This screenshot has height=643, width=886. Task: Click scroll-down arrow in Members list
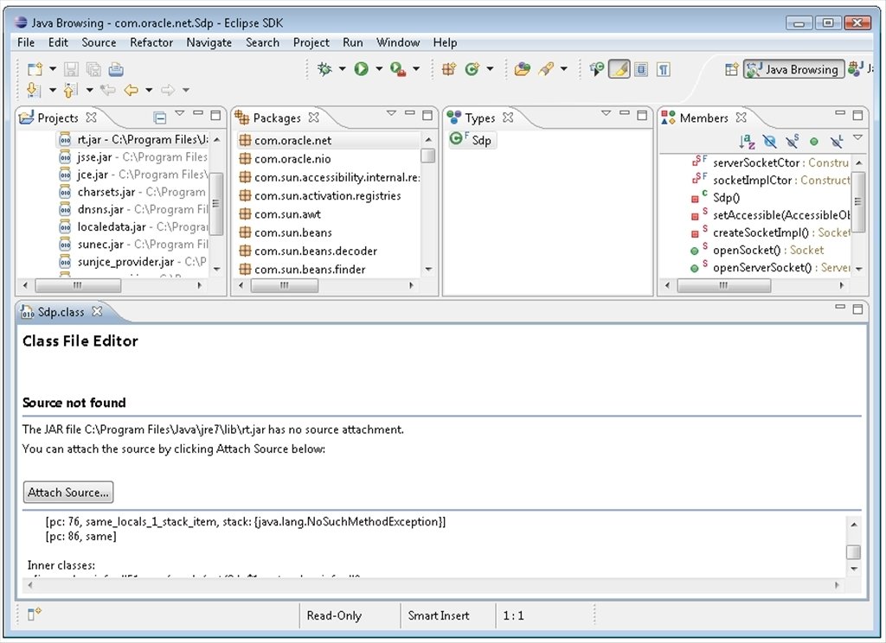coord(859,269)
